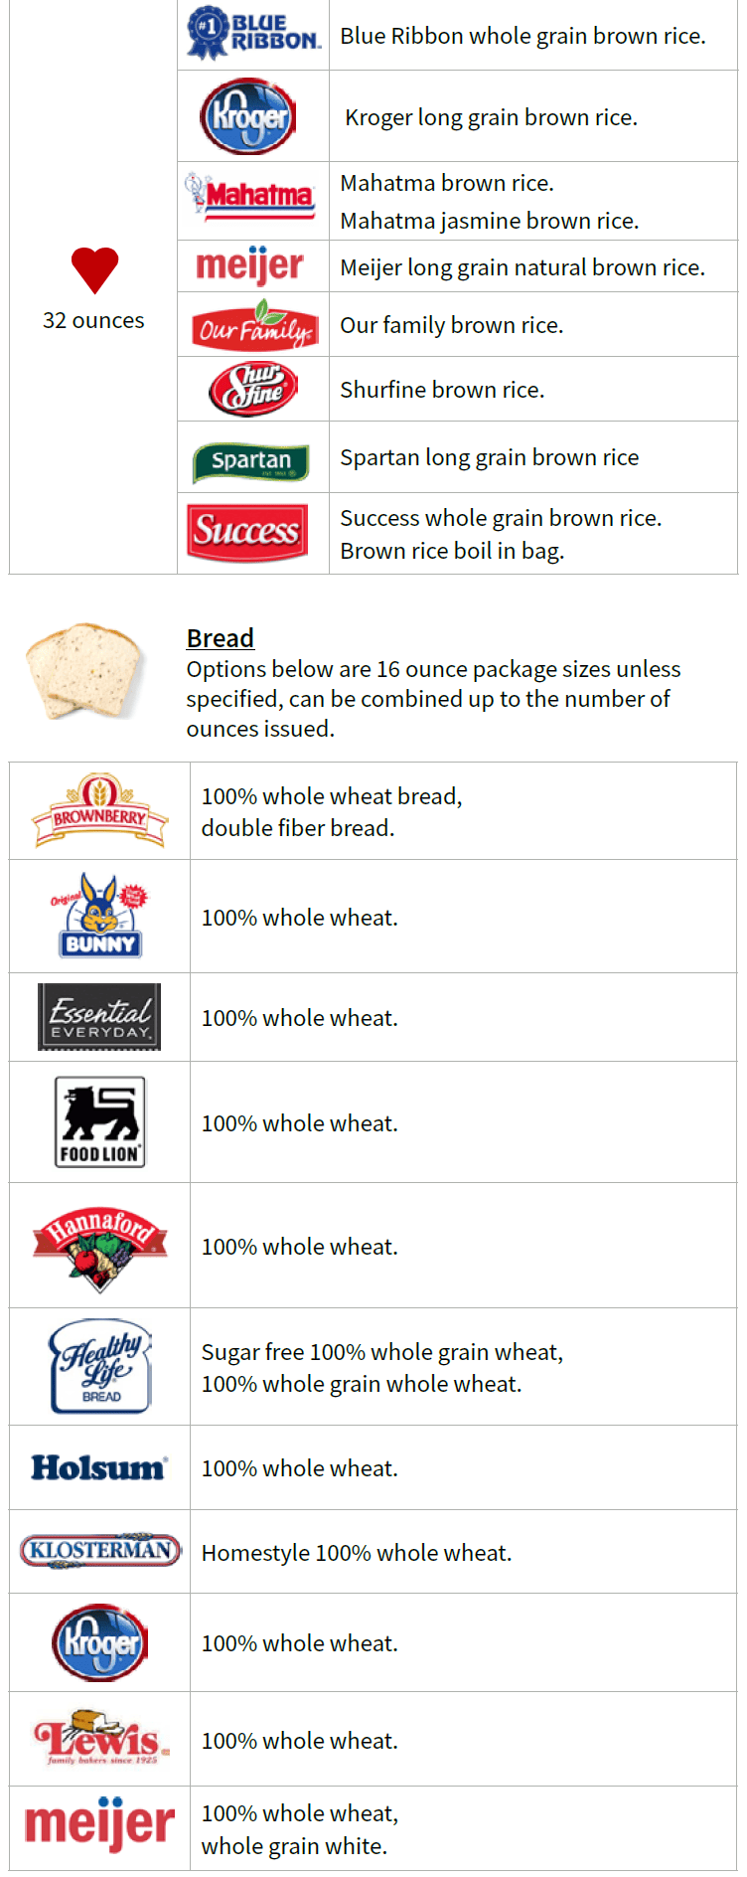Click the red heart above 32 ounces

coord(94,269)
